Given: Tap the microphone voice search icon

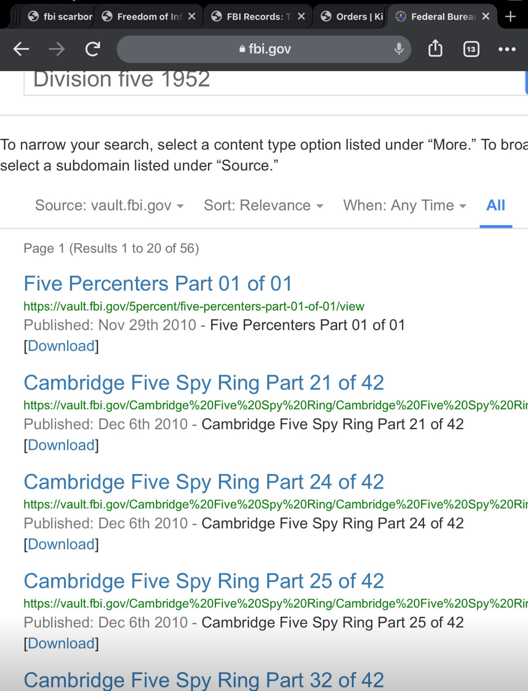Looking at the screenshot, I should click(x=399, y=49).
